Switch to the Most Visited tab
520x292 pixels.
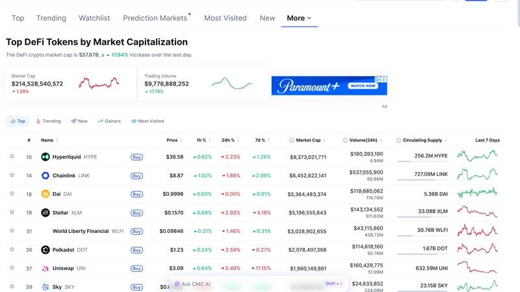[x=226, y=18]
